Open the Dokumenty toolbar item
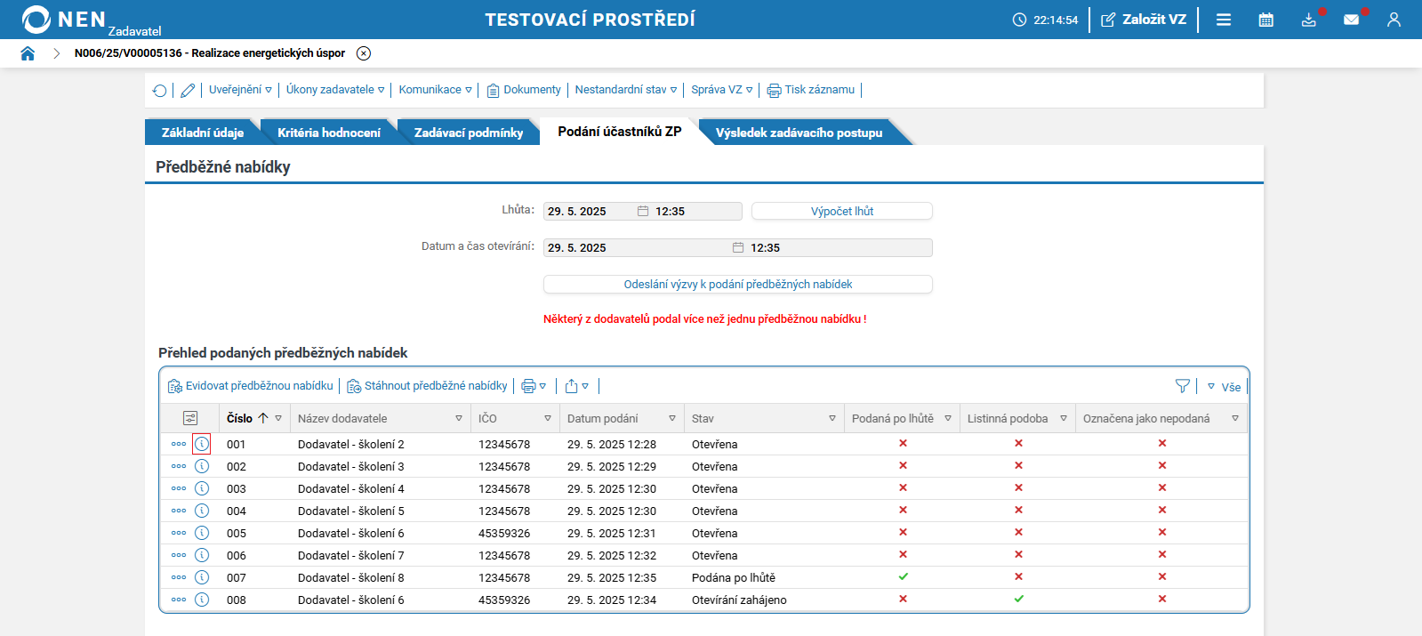This screenshot has height=636, width=1422. (x=524, y=90)
